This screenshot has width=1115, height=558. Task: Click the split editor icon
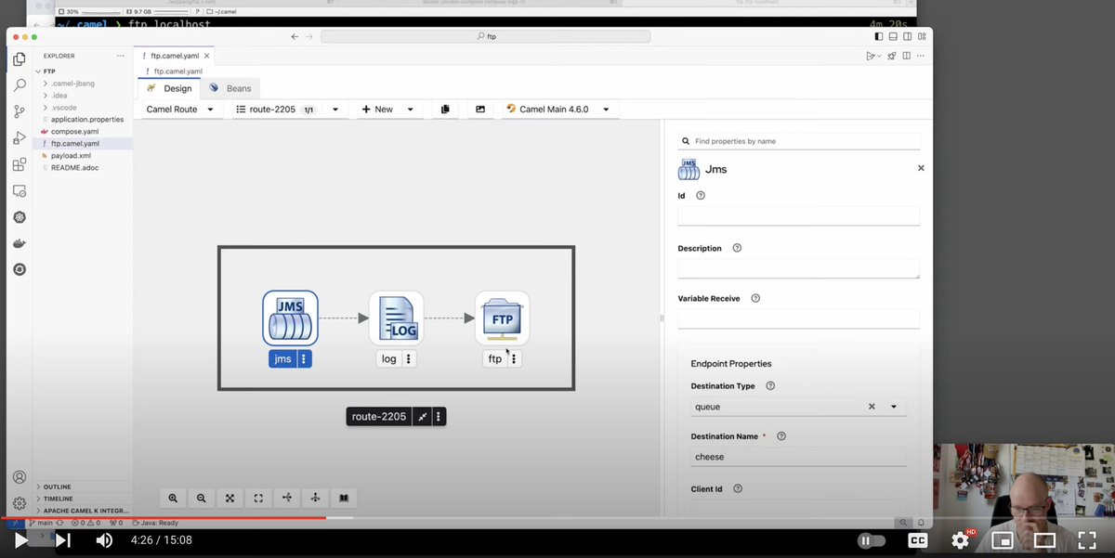pyautogui.click(x=908, y=56)
